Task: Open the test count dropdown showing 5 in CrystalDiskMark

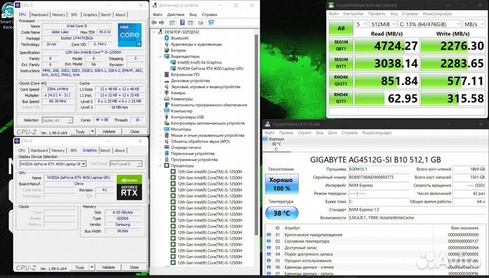Action: [x=361, y=24]
